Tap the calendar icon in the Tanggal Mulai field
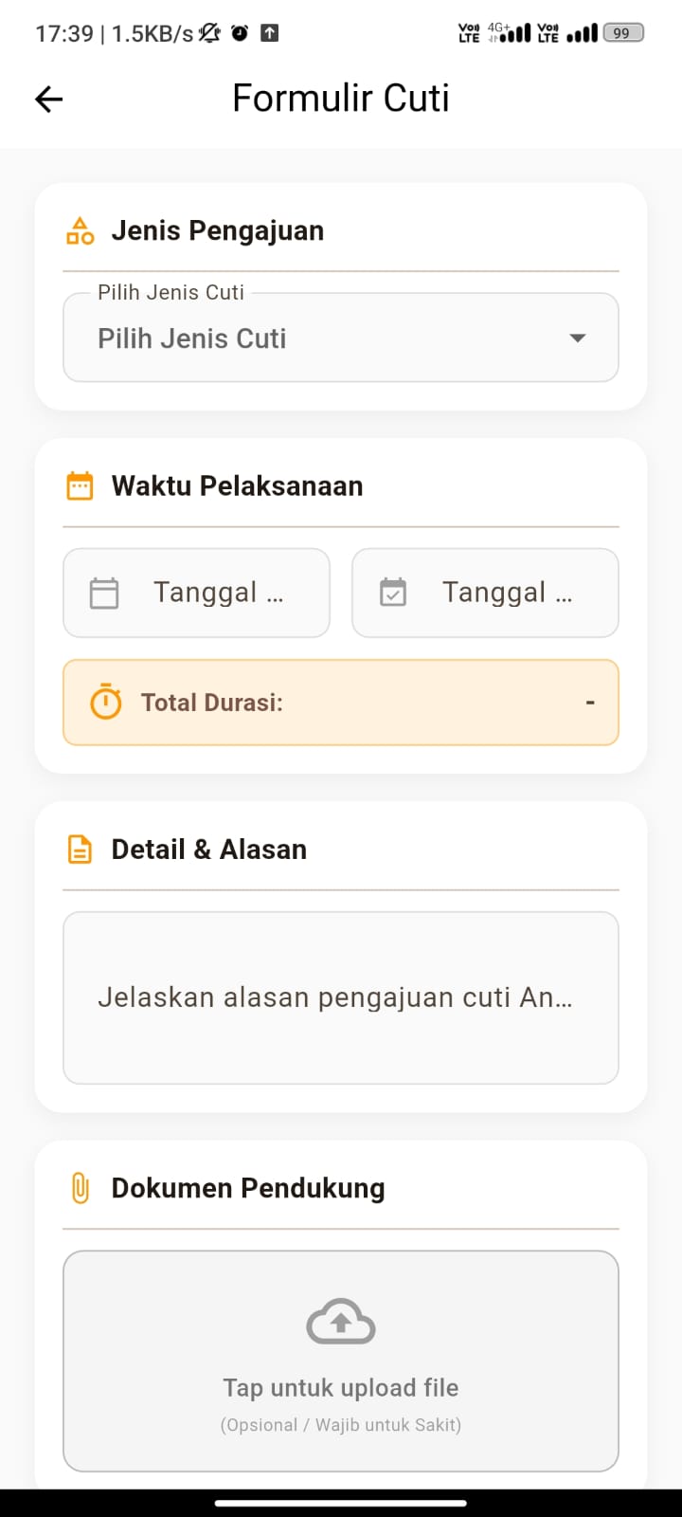 tap(103, 593)
